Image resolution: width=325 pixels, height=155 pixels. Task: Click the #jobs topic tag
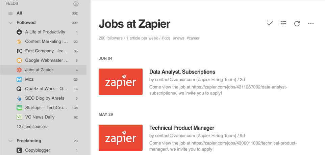166,38
